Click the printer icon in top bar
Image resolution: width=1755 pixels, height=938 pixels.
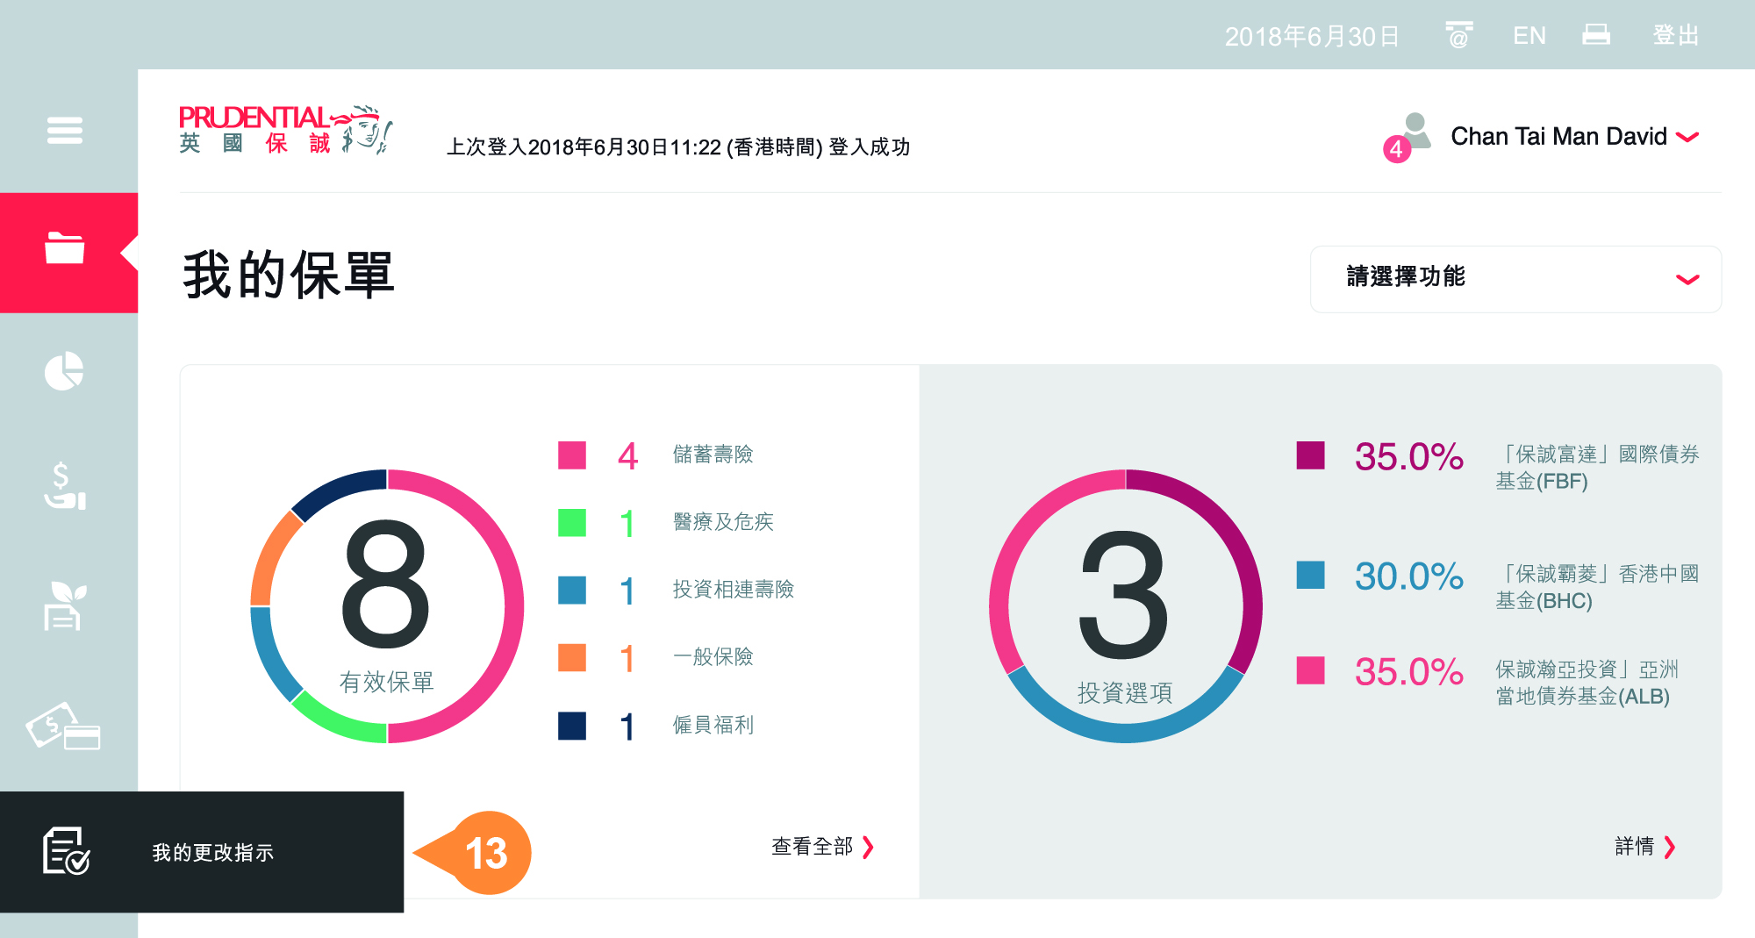(1596, 35)
